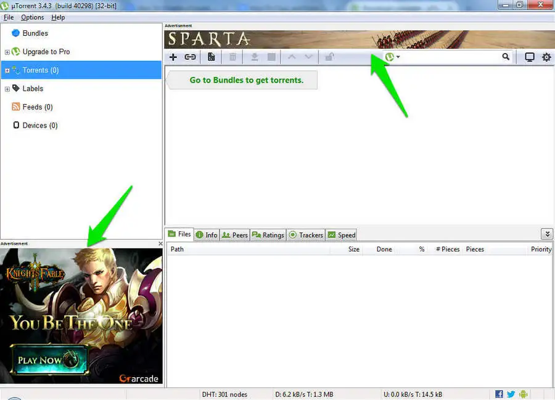Click the Play Now ad button
This screenshot has width=555, height=400.
49,360
